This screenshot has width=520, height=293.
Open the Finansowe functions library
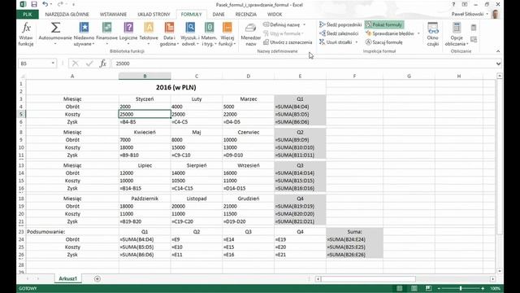point(106,33)
